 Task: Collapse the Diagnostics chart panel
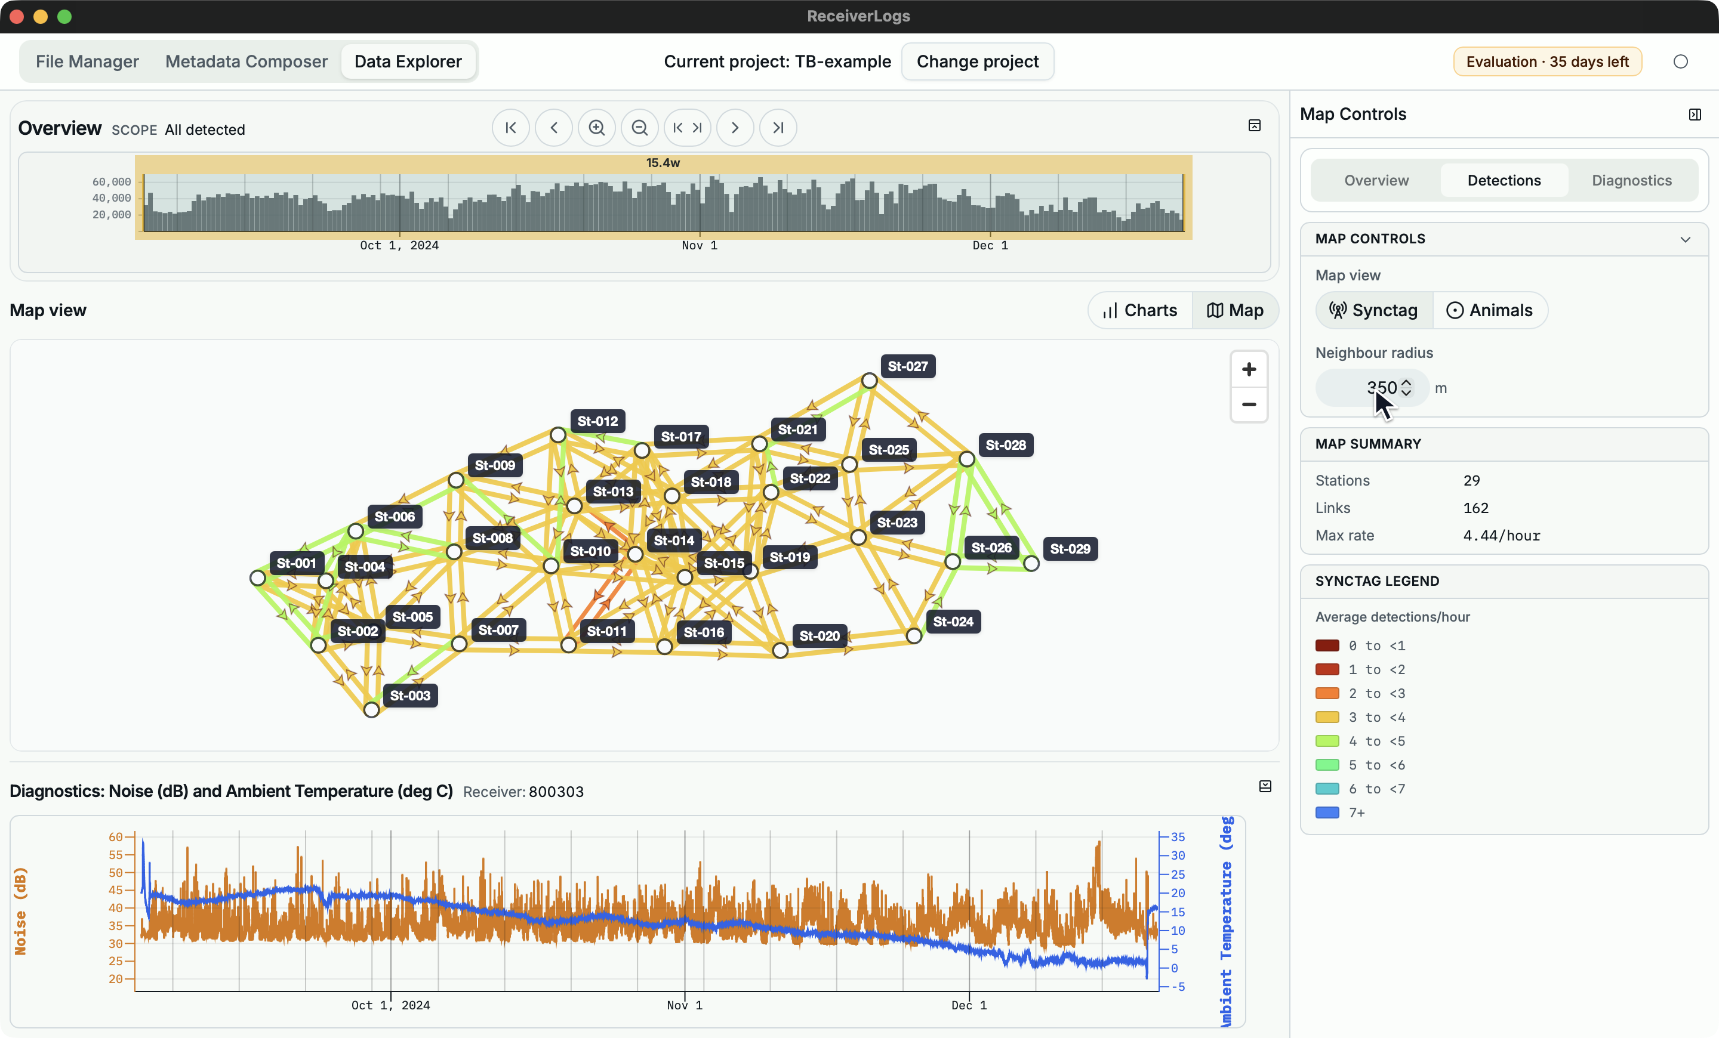pos(1265,786)
